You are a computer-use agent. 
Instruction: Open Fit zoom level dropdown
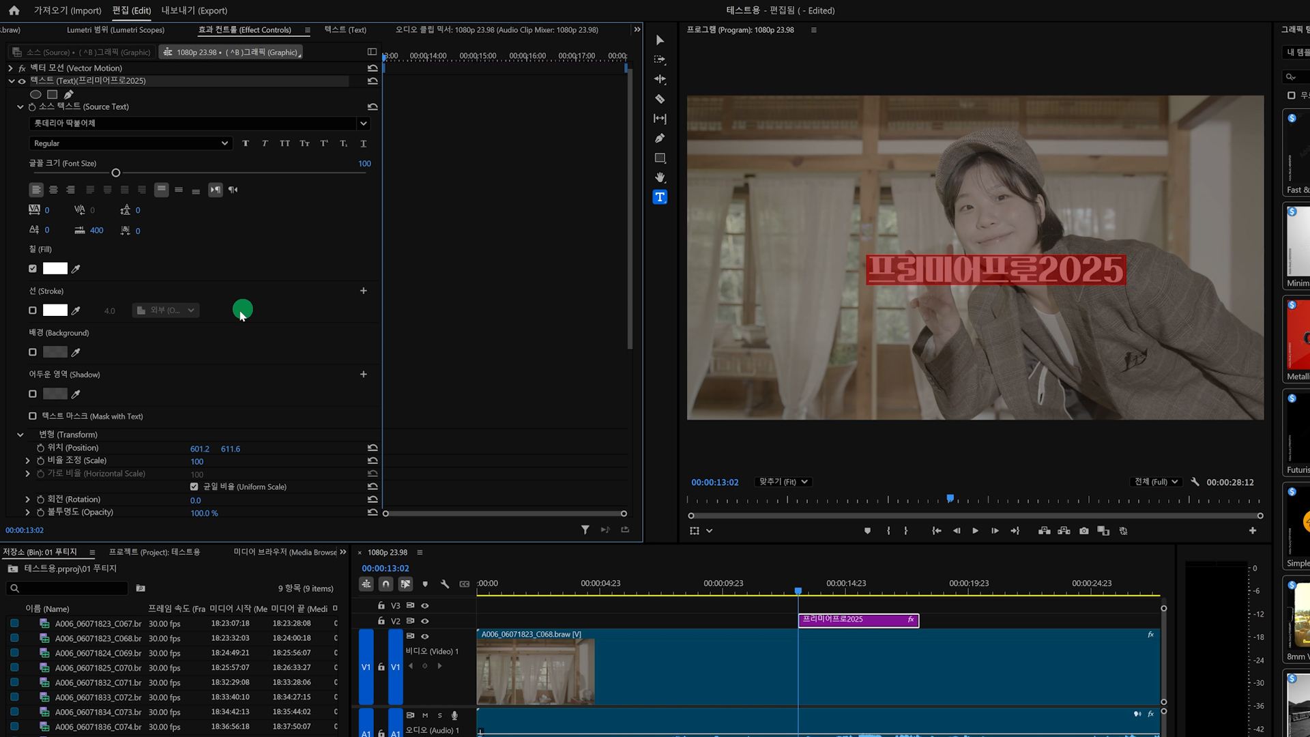pos(783,482)
